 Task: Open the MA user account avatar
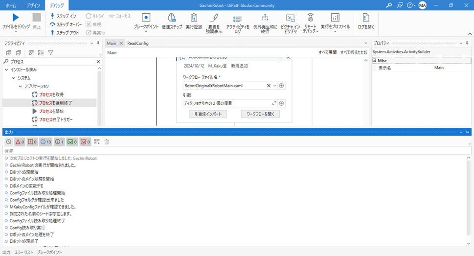click(x=422, y=5)
